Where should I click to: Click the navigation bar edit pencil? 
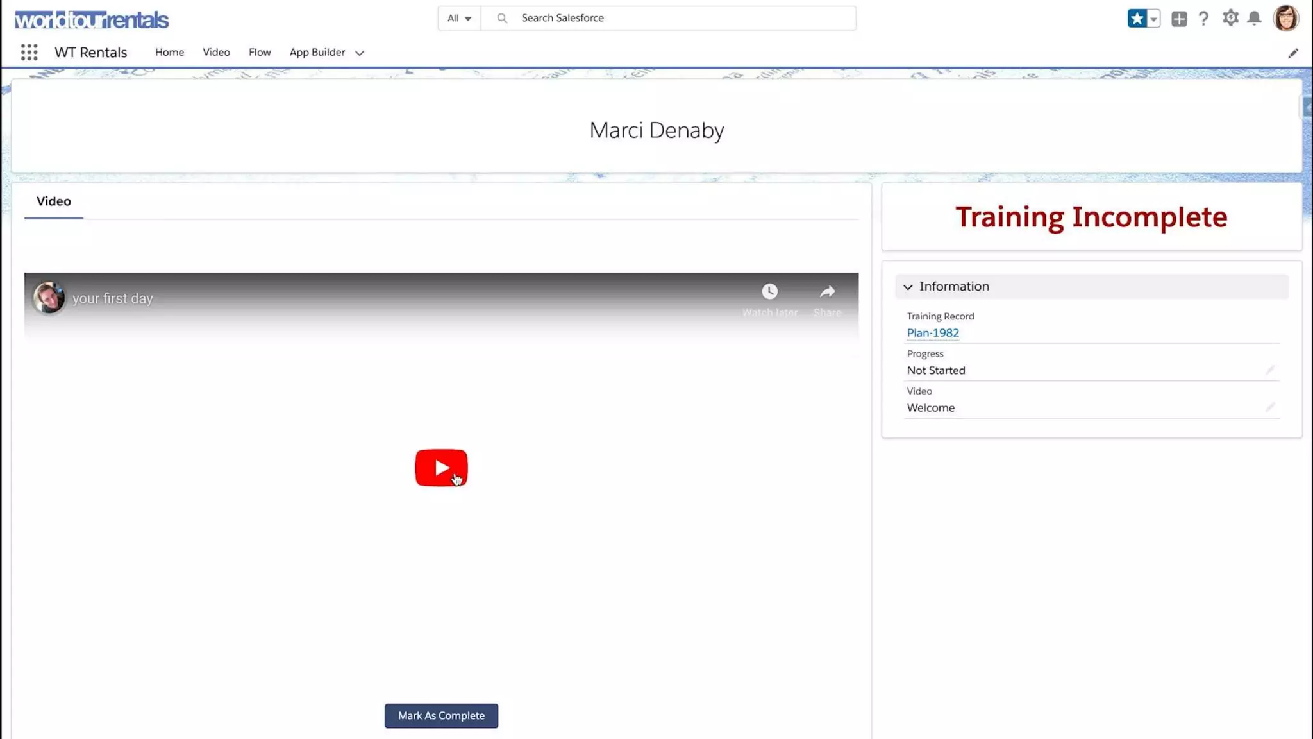point(1292,53)
